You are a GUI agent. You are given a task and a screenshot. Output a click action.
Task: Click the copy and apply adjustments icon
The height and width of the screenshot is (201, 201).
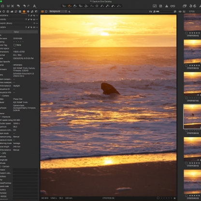tap(185, 6)
